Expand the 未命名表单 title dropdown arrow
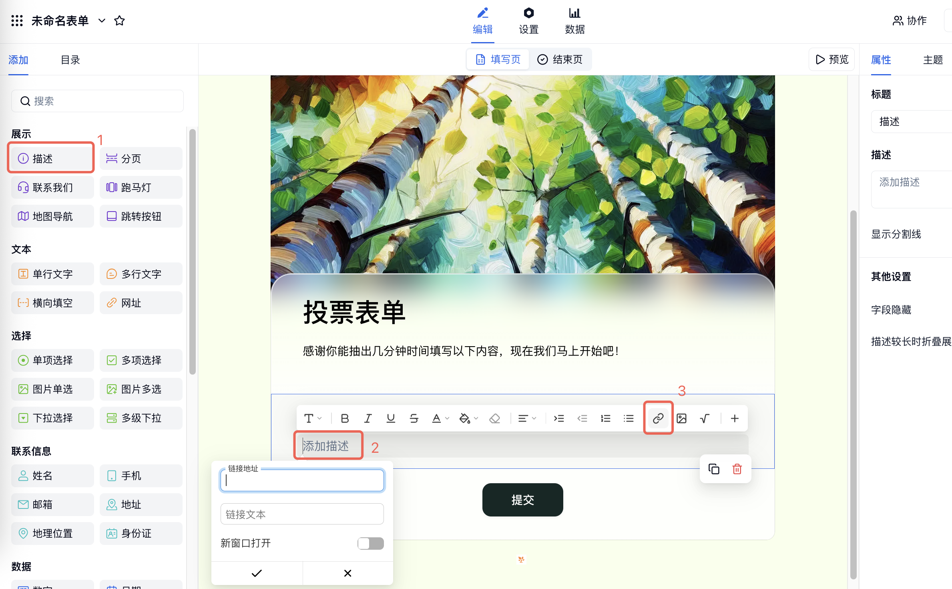Screen dimensions: 952x589 tap(102, 20)
